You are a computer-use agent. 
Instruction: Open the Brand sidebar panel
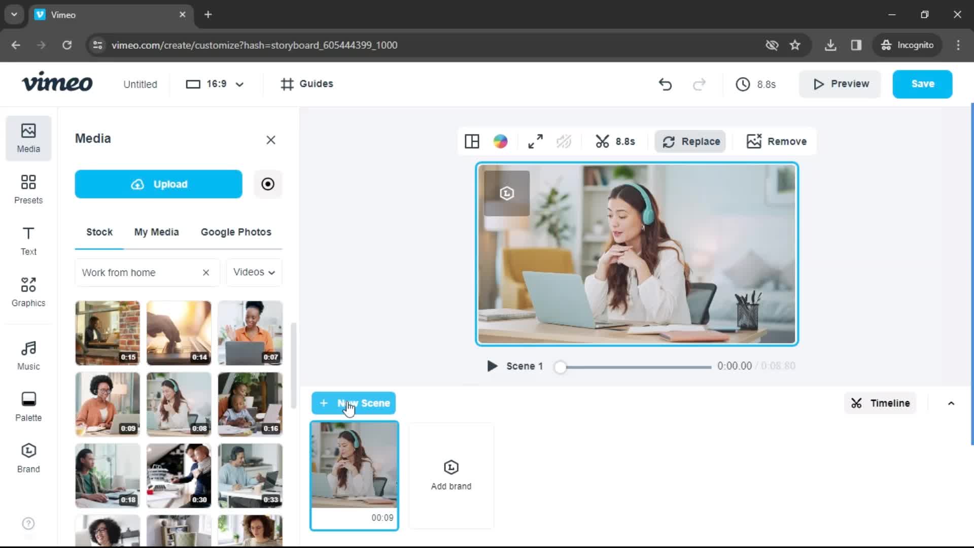tap(28, 458)
